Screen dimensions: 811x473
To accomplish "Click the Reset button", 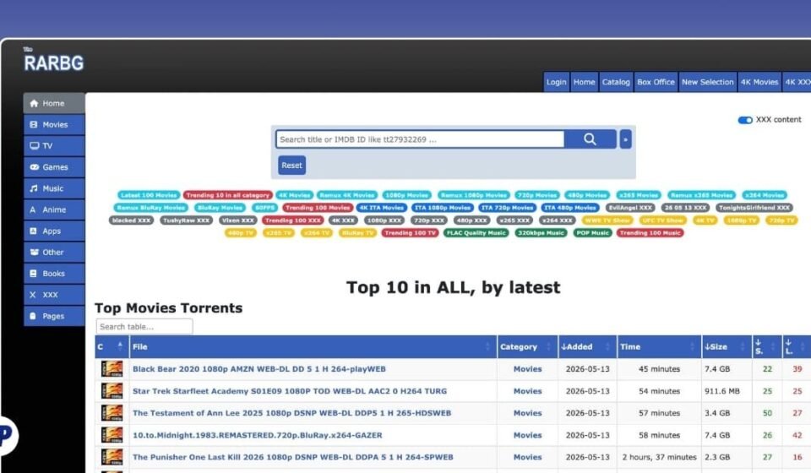I will 291,166.
